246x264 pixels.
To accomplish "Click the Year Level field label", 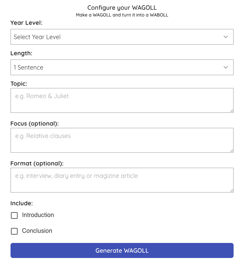I will 26,23.
